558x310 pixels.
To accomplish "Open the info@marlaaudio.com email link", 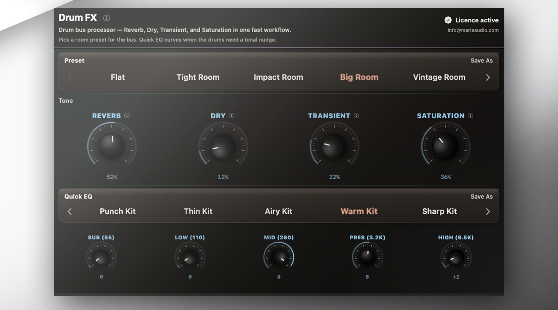I will (473, 30).
